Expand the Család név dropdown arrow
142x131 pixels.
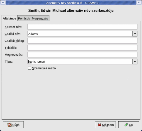[135, 34]
